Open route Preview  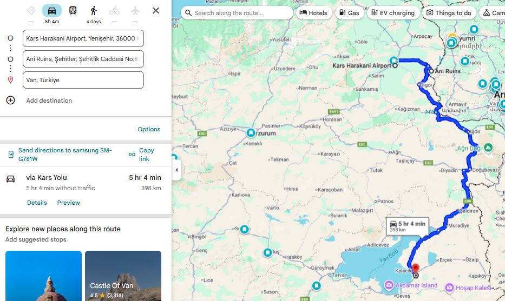tap(68, 203)
